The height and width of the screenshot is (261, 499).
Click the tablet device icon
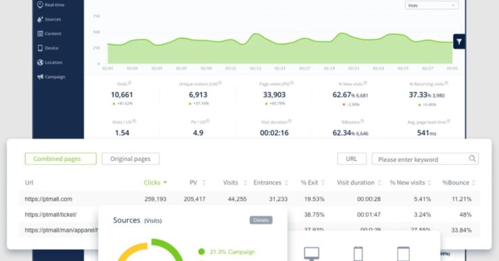coord(403,254)
